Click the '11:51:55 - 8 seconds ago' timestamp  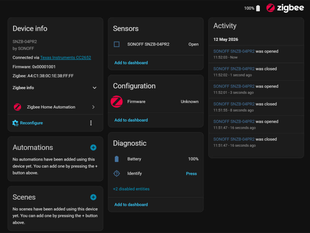point(233,110)
